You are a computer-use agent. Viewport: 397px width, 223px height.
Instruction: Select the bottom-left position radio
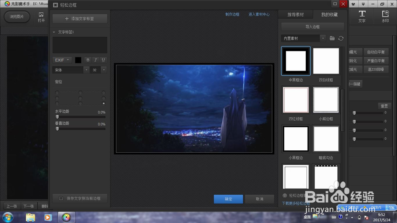pyautogui.click(x=57, y=103)
